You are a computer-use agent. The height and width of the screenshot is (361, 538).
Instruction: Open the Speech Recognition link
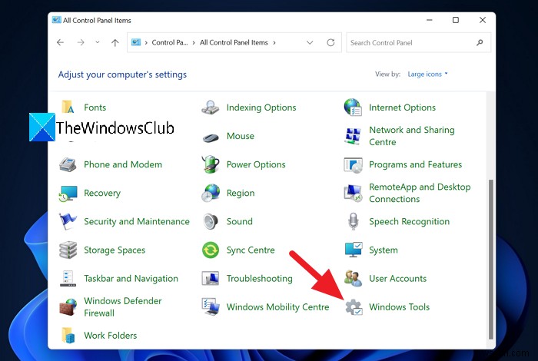[x=409, y=222]
